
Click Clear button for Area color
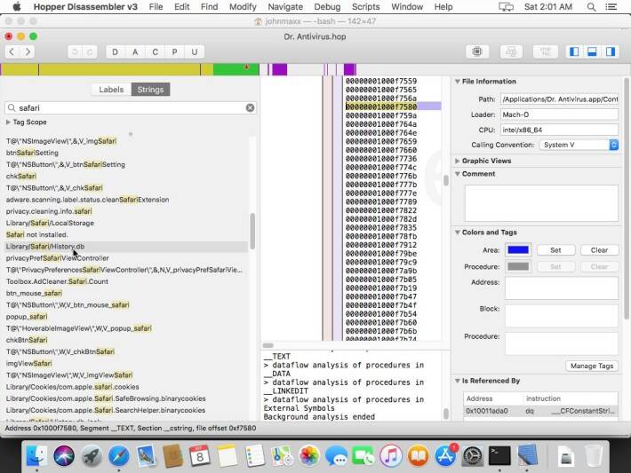(x=599, y=250)
